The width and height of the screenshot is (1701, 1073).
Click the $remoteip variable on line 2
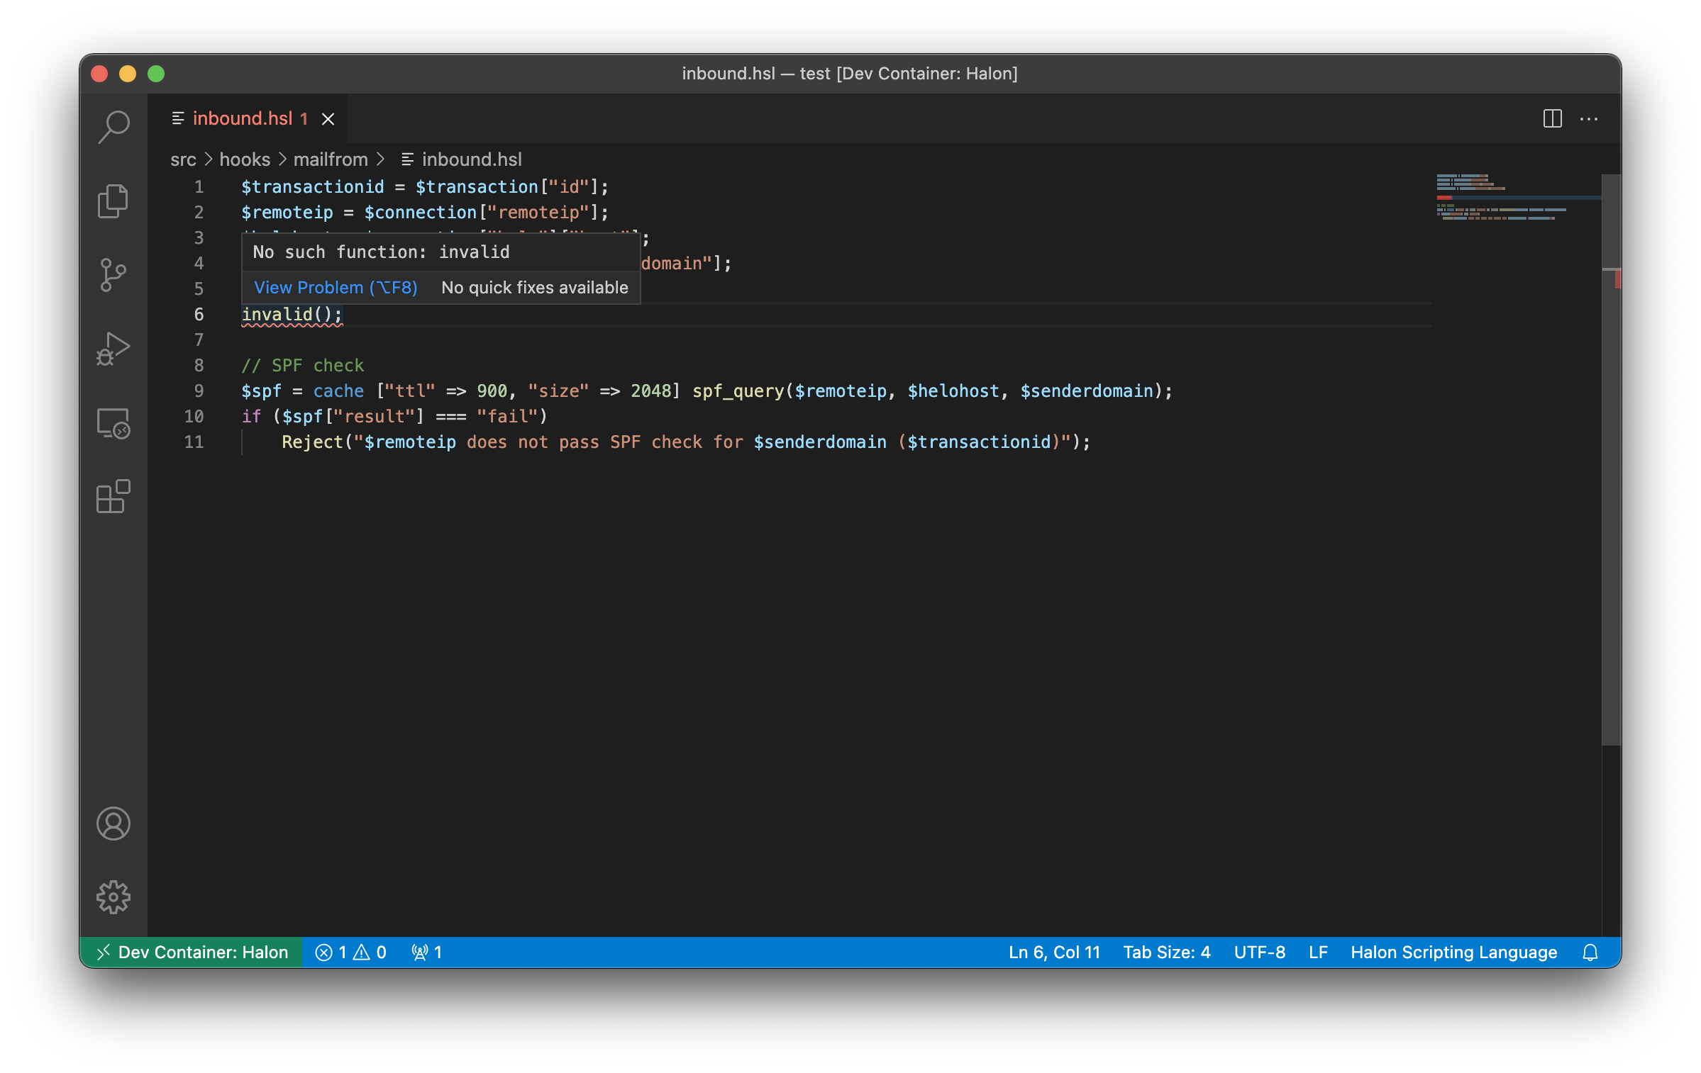287,212
